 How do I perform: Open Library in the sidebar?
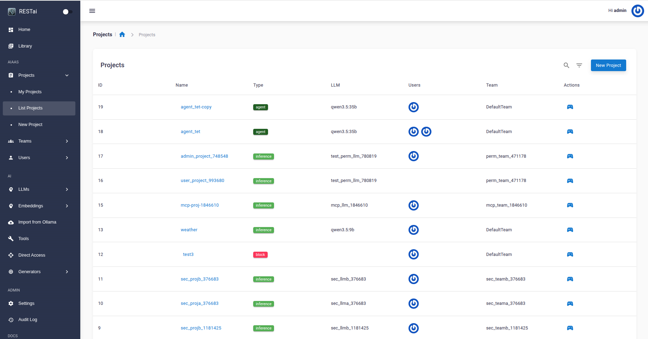pyautogui.click(x=39, y=46)
